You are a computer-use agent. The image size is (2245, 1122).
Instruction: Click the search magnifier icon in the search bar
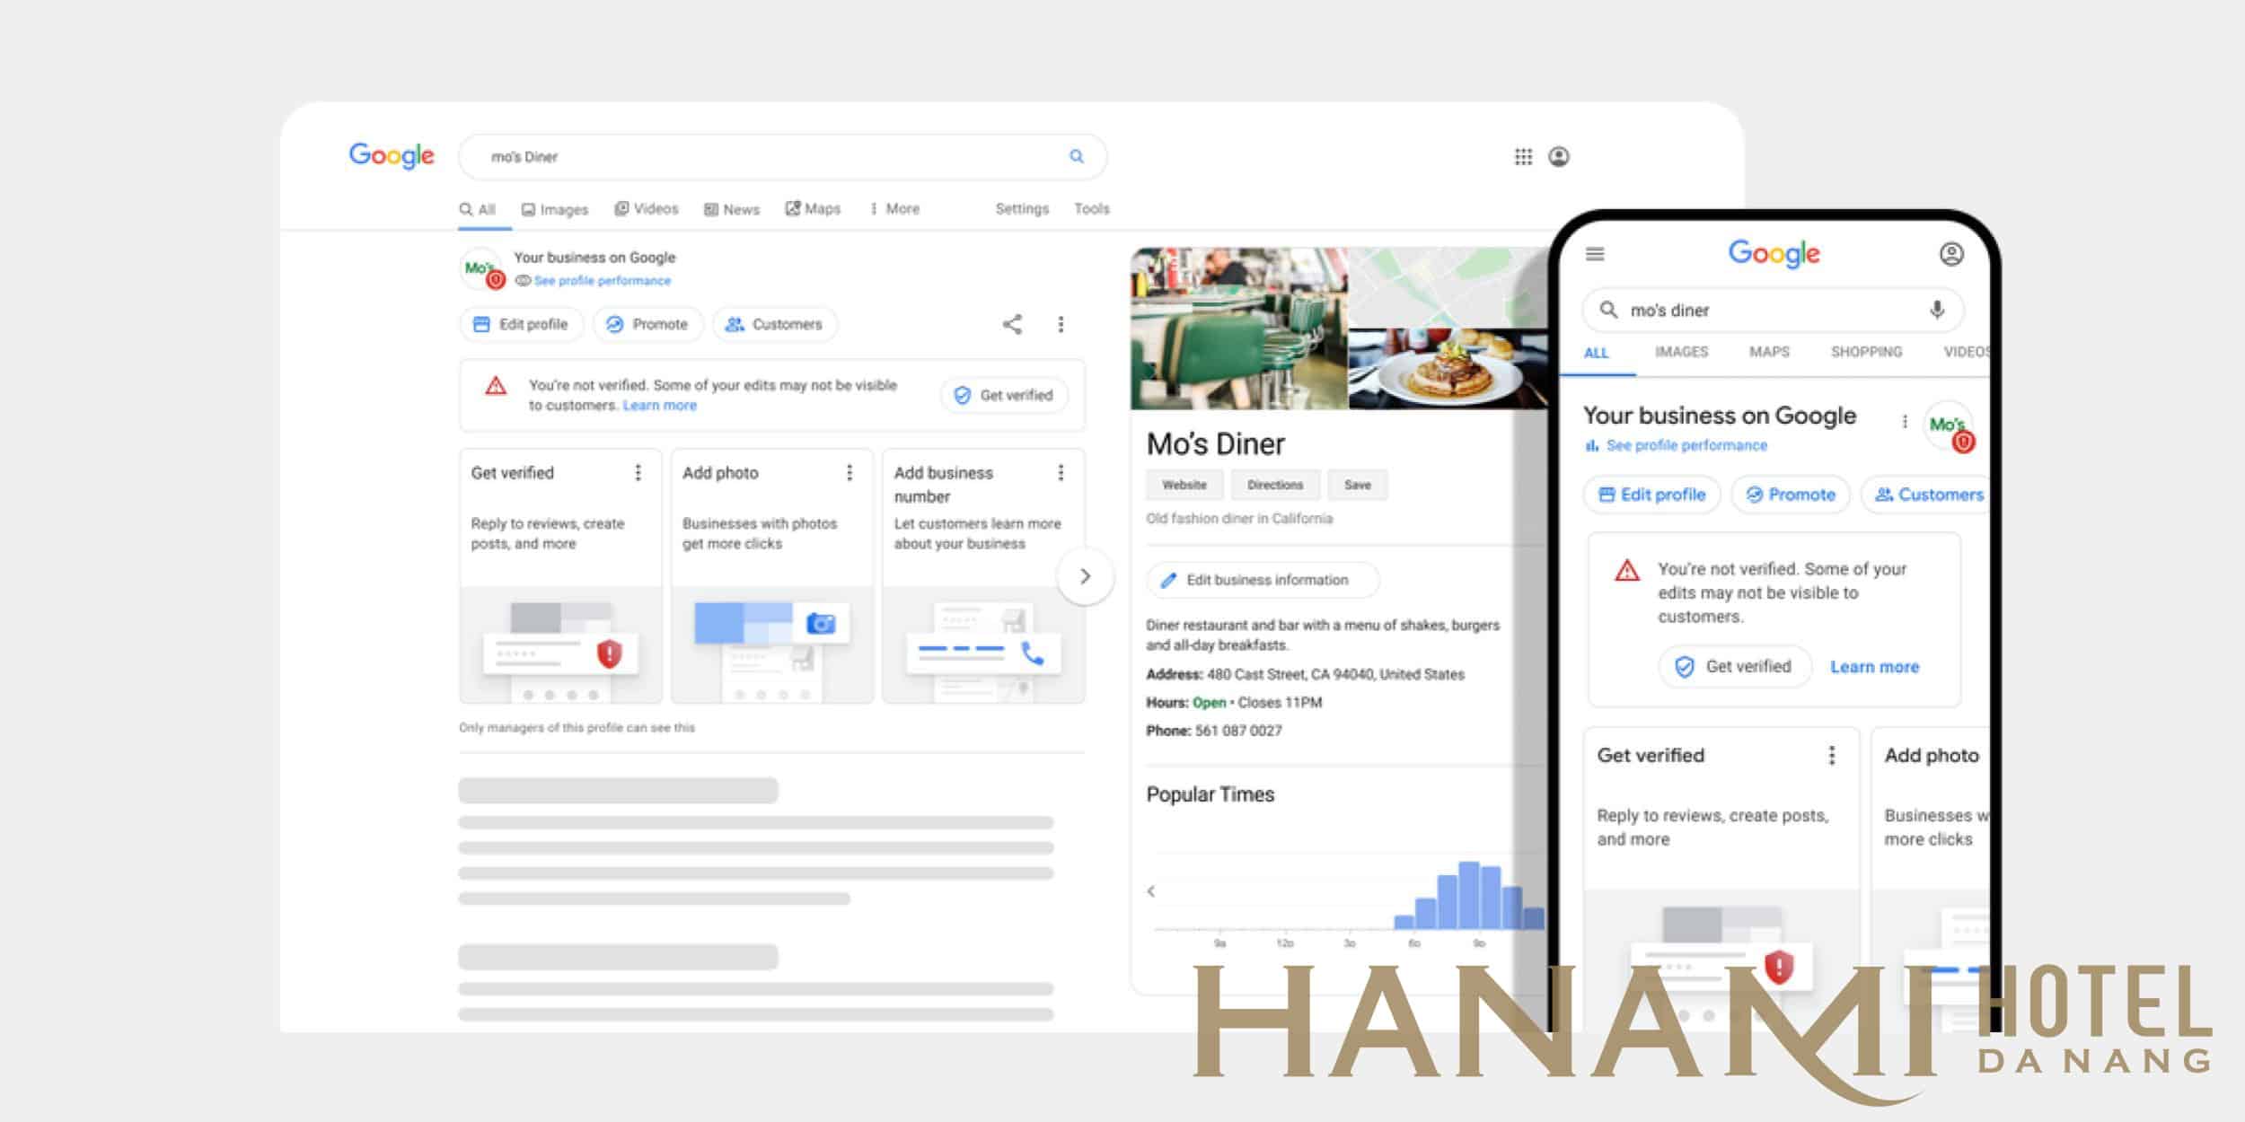1075,156
